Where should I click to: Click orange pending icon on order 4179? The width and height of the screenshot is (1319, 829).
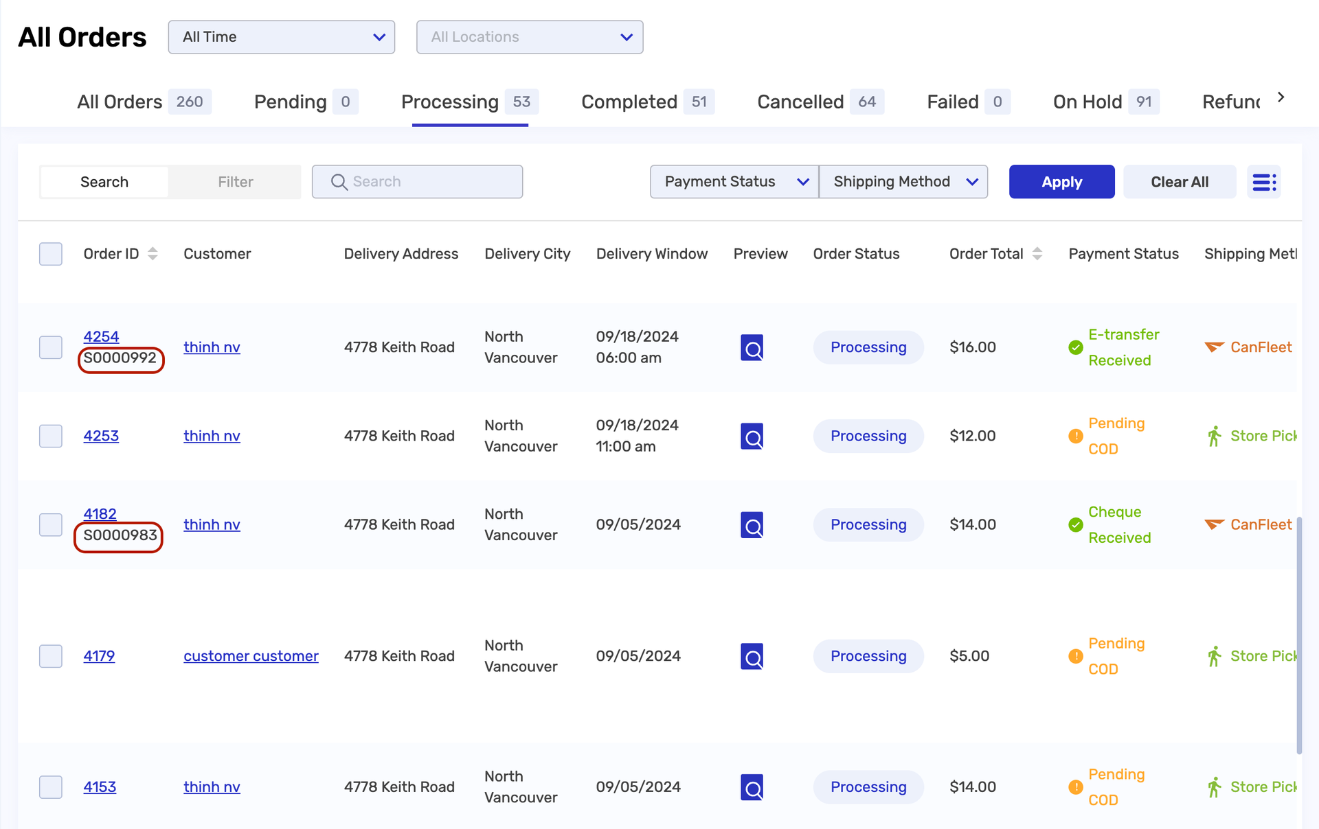coord(1076,656)
